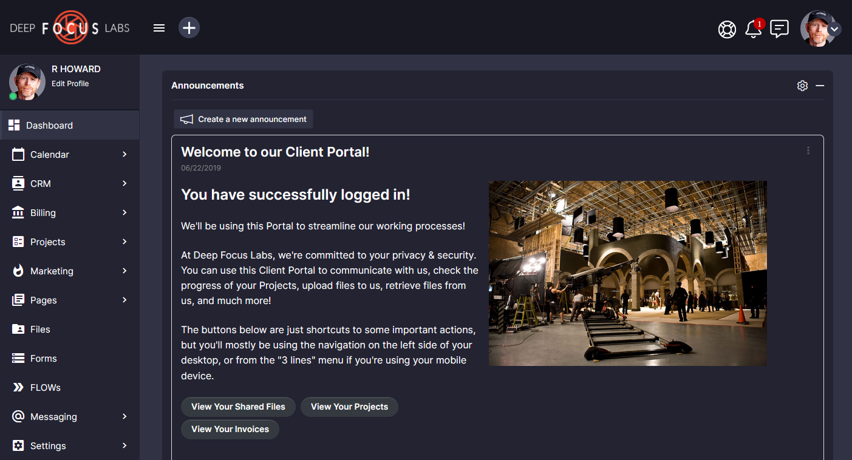Open the chat messages icon
This screenshot has height=460, width=852.
pos(779,29)
